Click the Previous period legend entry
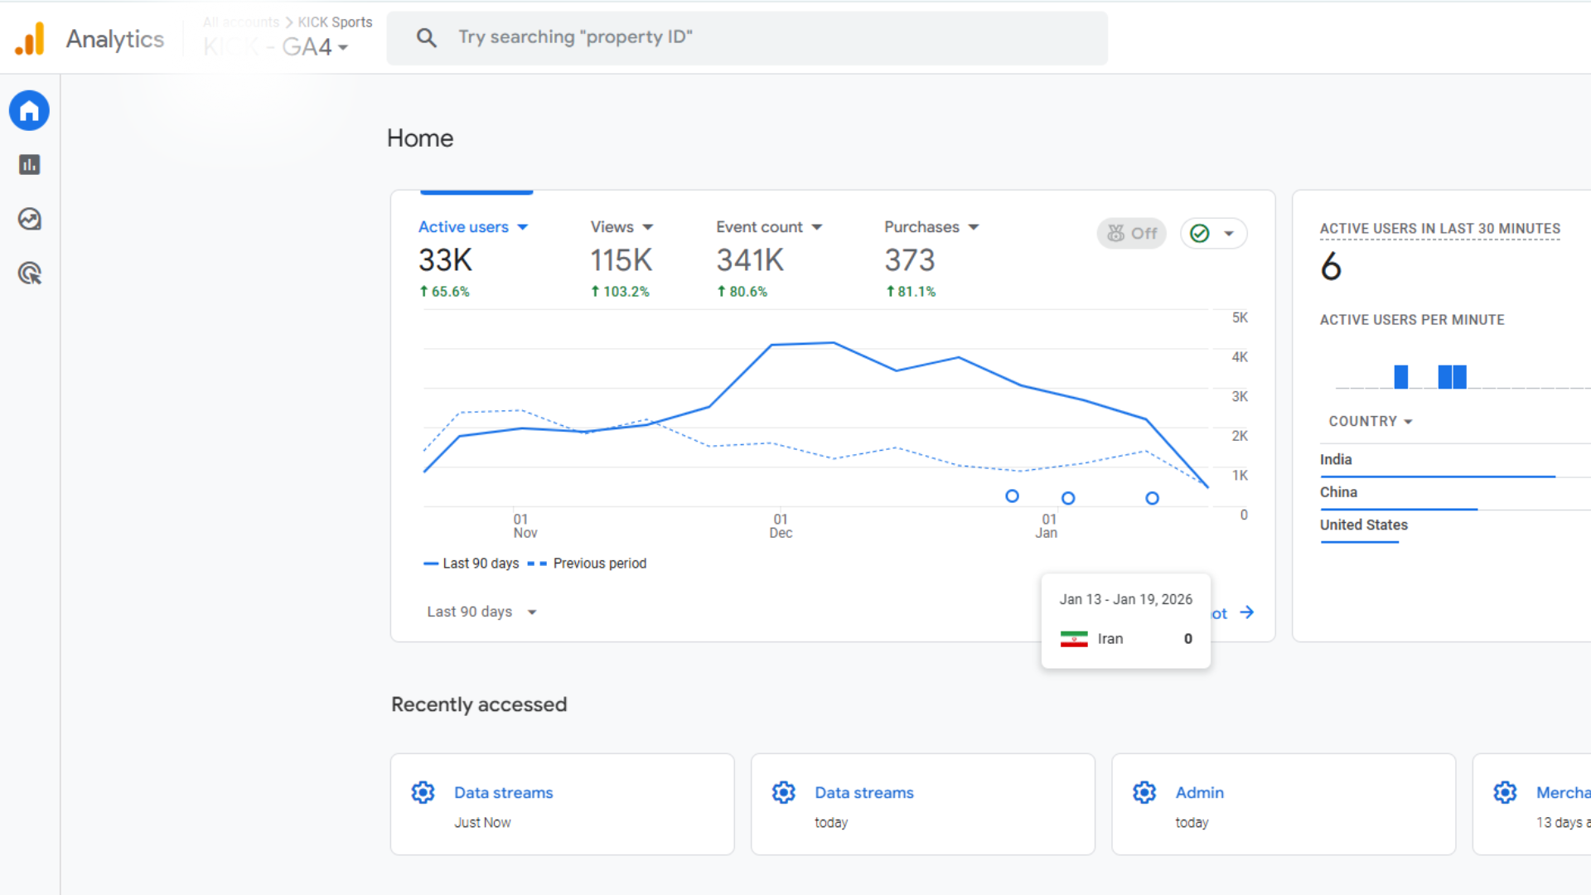 (587, 564)
